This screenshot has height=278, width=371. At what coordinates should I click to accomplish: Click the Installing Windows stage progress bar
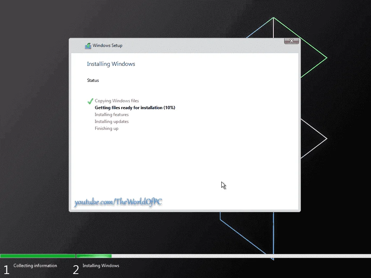coord(223,256)
